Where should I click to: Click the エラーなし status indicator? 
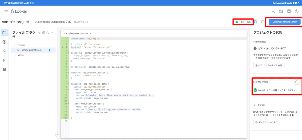click(x=243, y=22)
